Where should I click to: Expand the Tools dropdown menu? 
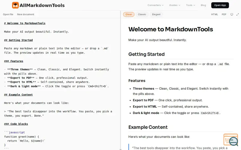pyautogui.click(x=190, y=5)
